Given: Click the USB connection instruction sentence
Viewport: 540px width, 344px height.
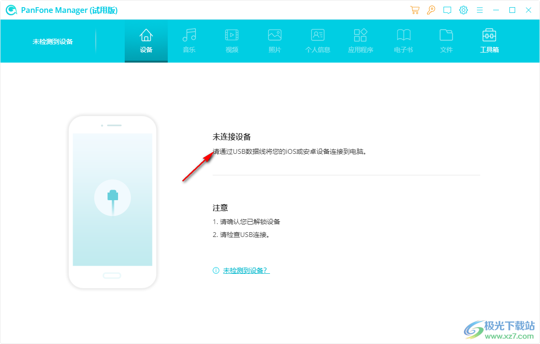Looking at the screenshot, I should point(290,151).
